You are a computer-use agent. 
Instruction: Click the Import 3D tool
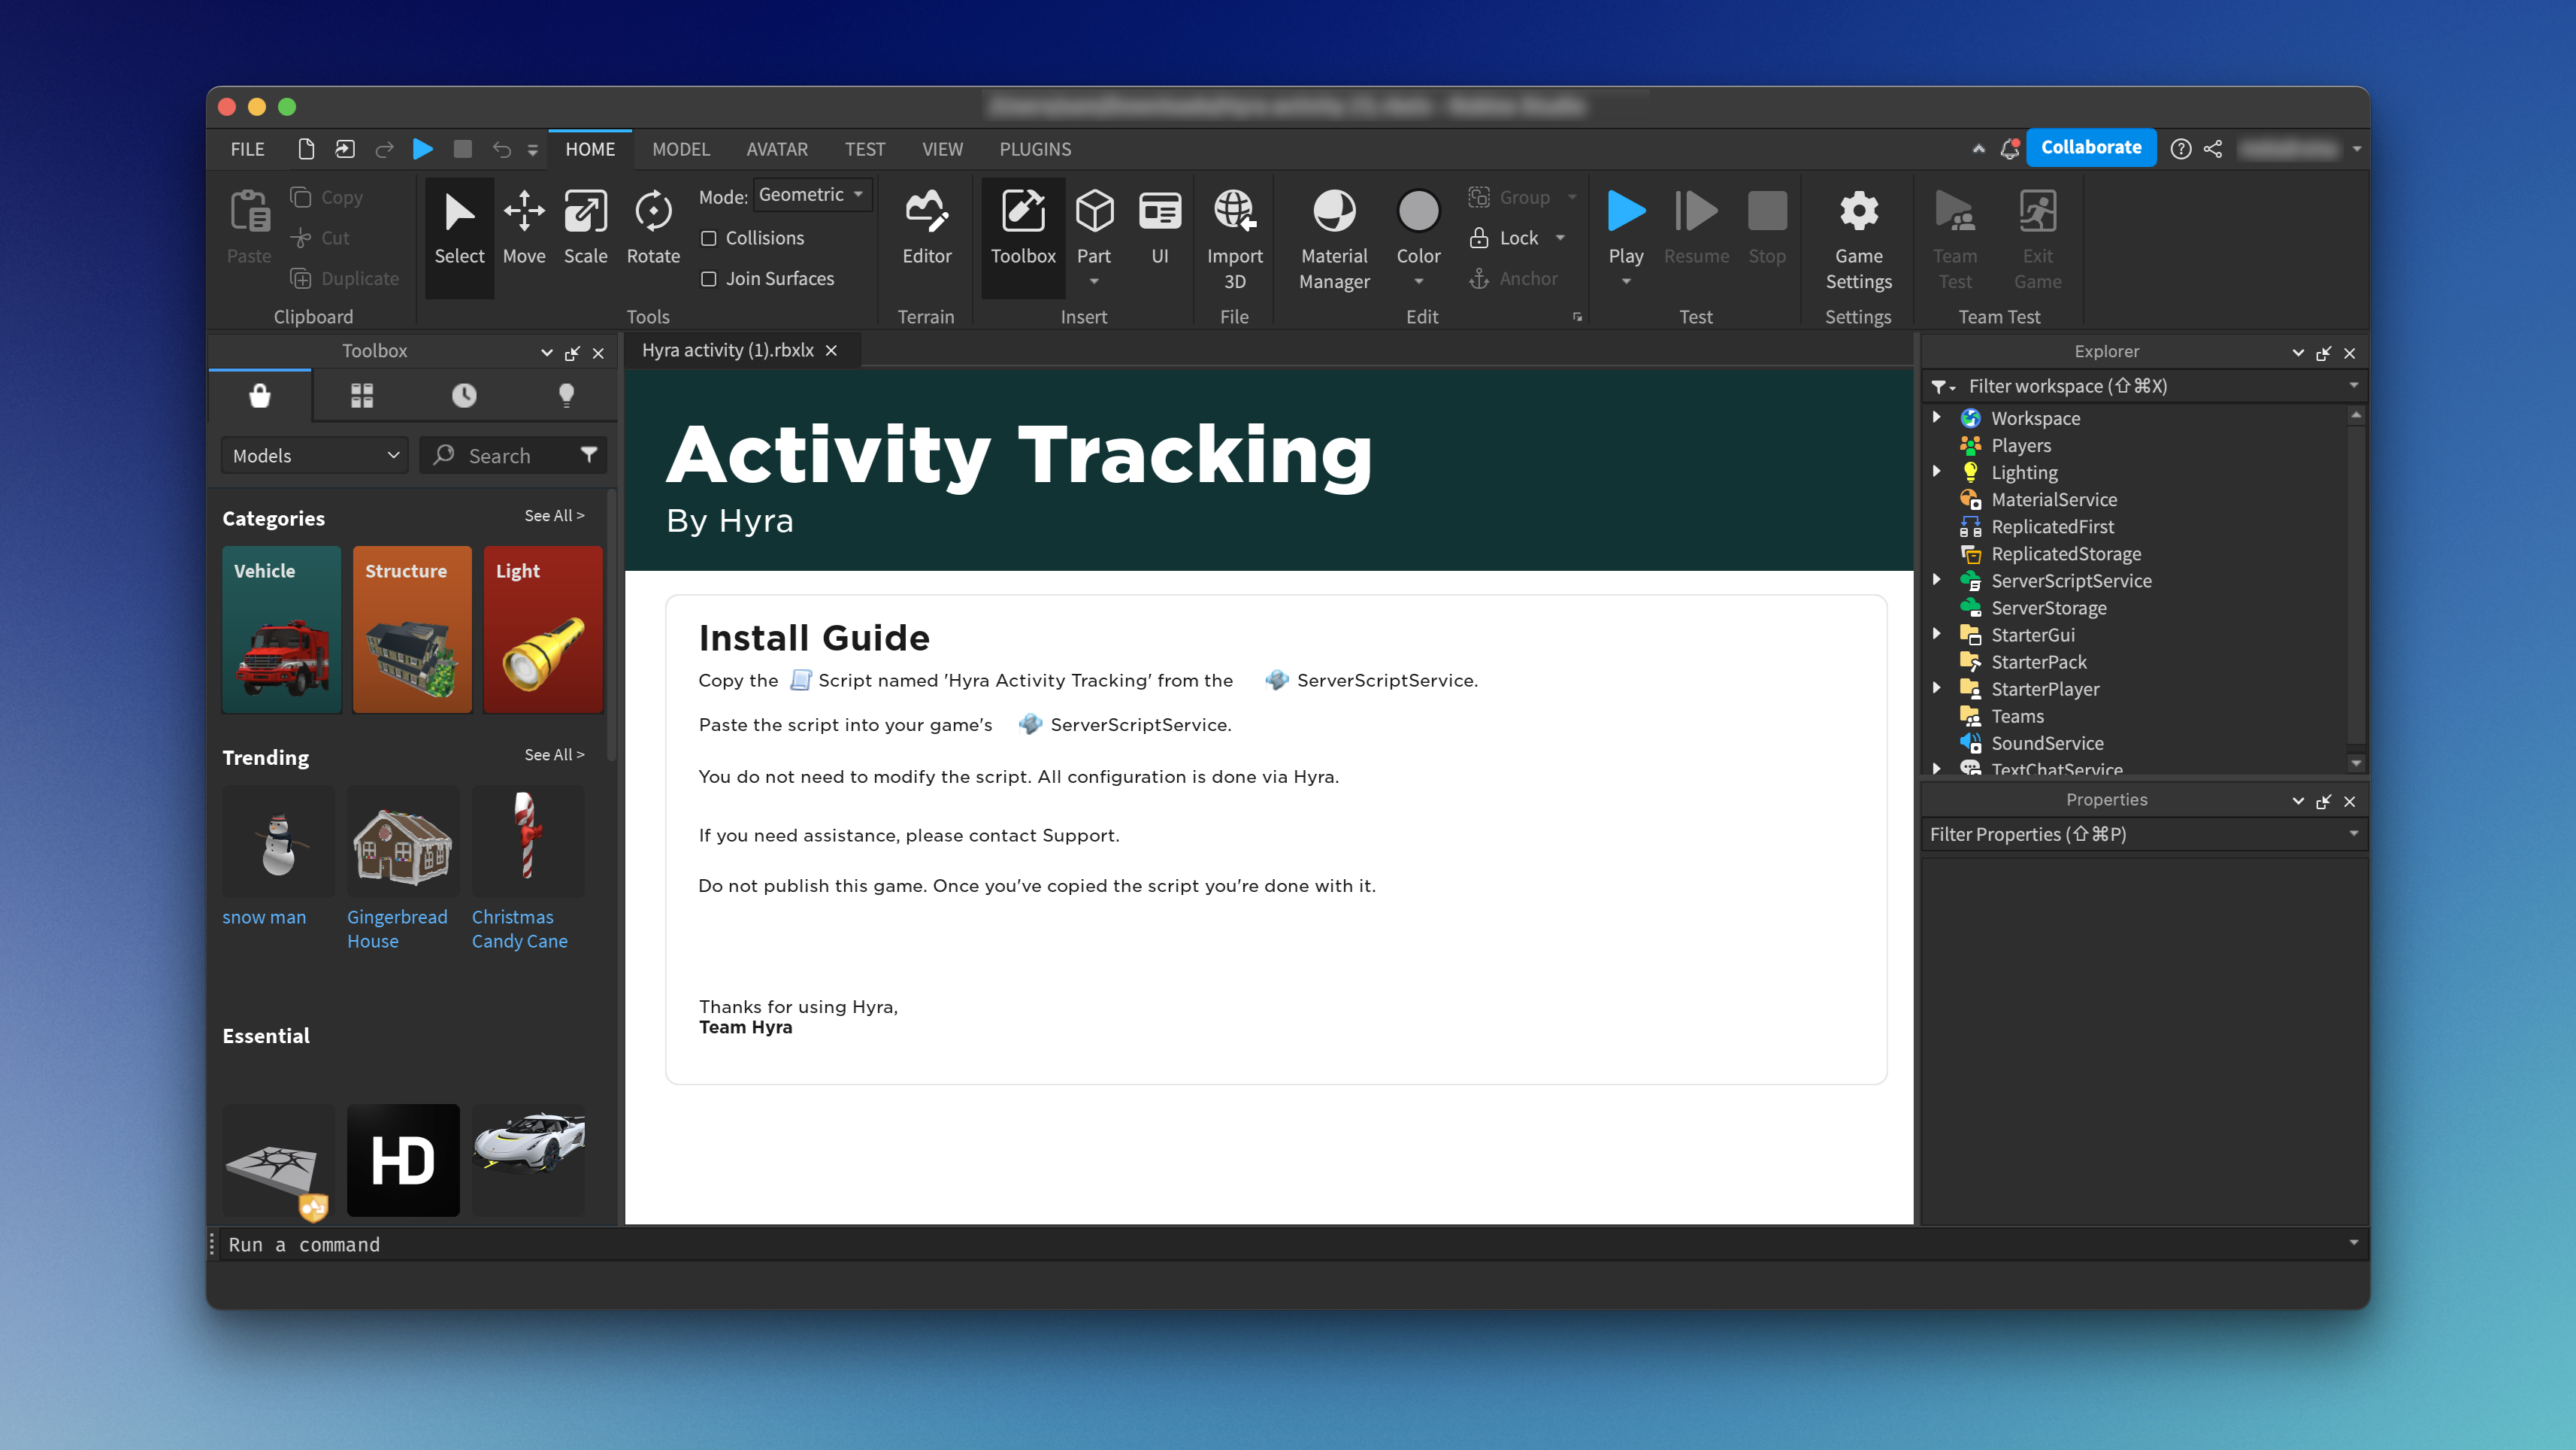coord(1235,235)
